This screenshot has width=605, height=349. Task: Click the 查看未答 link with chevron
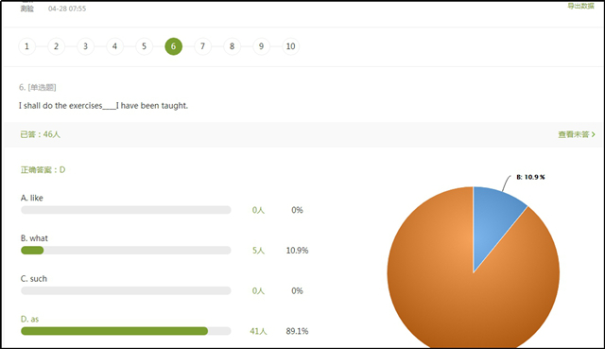577,134
